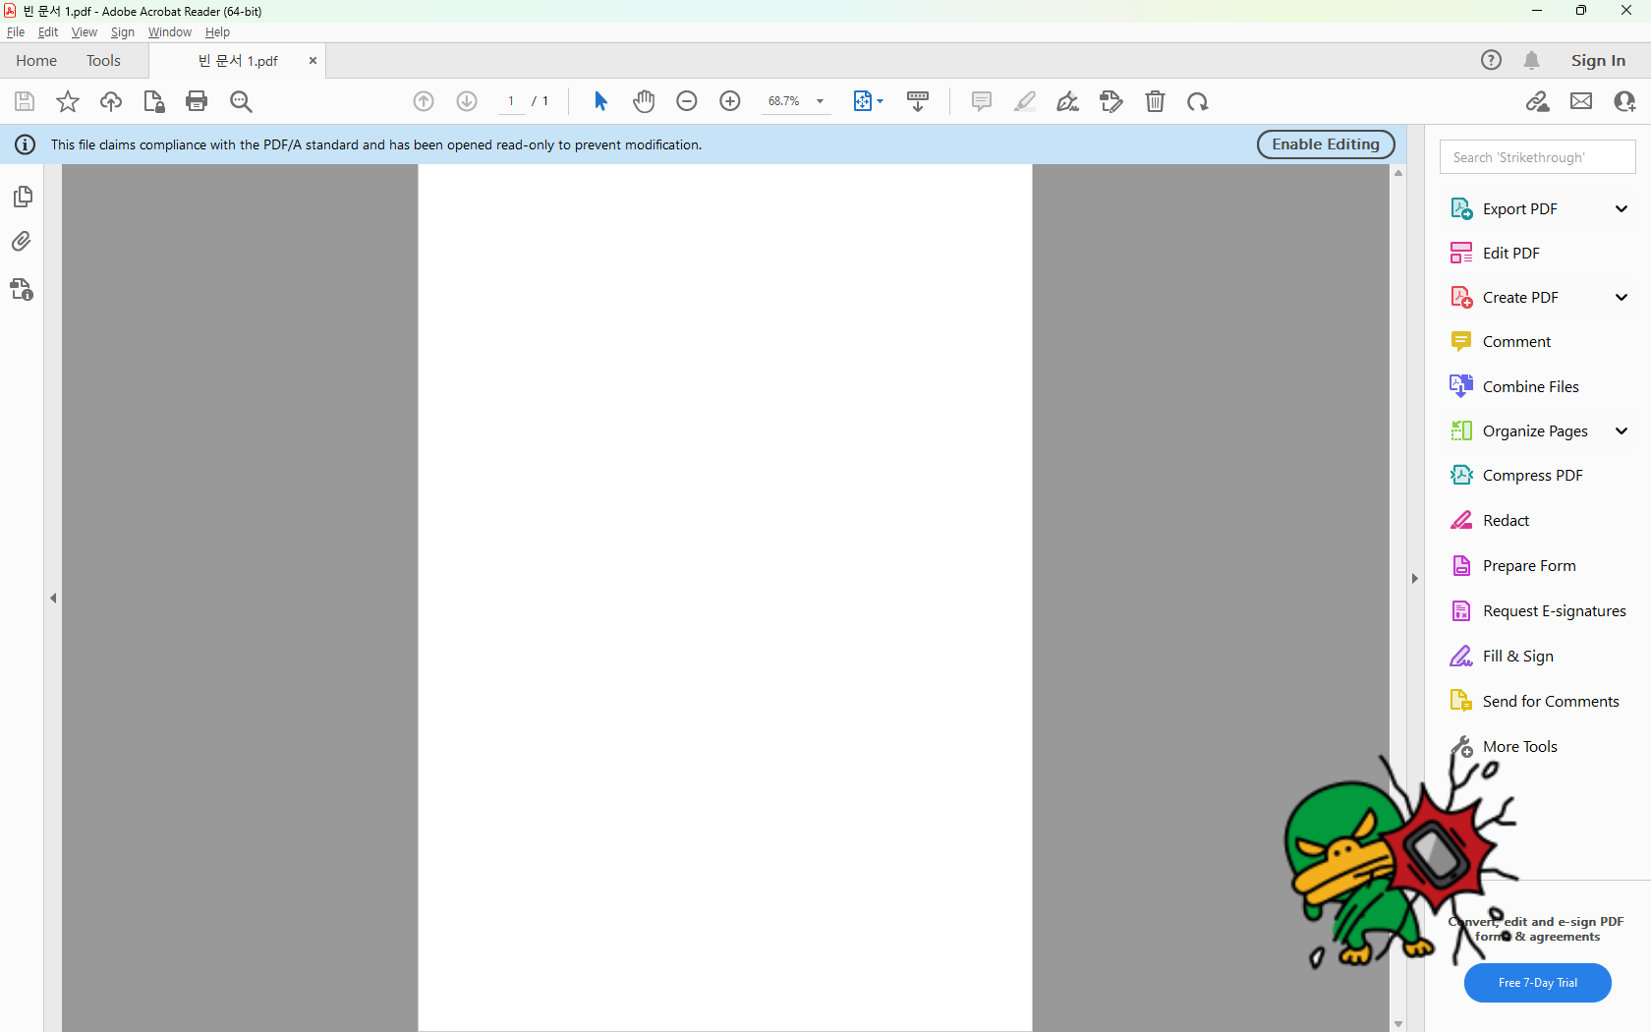
Task: Open the find text magnifier
Action: 241,101
